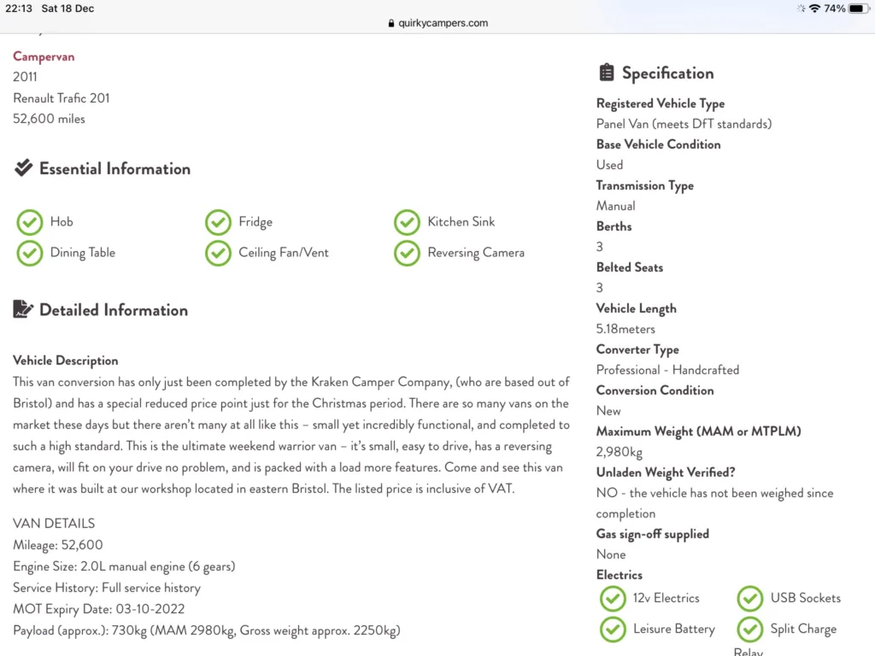The height and width of the screenshot is (656, 875).
Task: Tap the quirkycampers.com address bar
Action: (437, 23)
